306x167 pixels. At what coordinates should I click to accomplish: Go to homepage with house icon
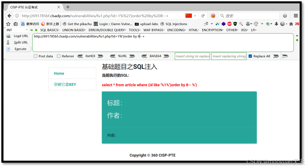[291, 24]
